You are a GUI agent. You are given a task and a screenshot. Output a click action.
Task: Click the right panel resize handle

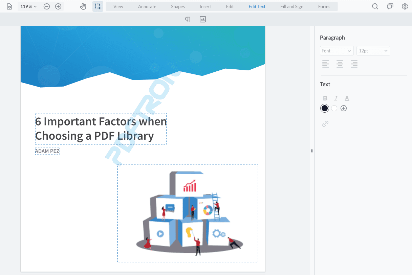[312, 151]
